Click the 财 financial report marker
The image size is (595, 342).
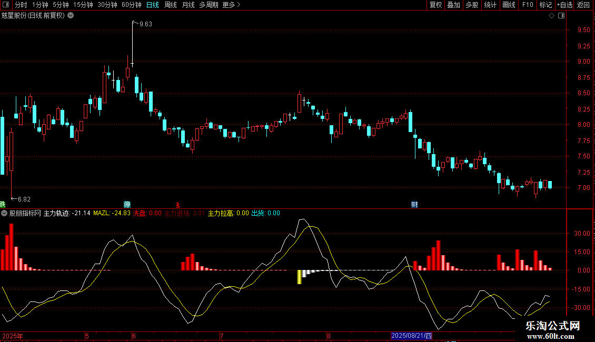pos(414,204)
